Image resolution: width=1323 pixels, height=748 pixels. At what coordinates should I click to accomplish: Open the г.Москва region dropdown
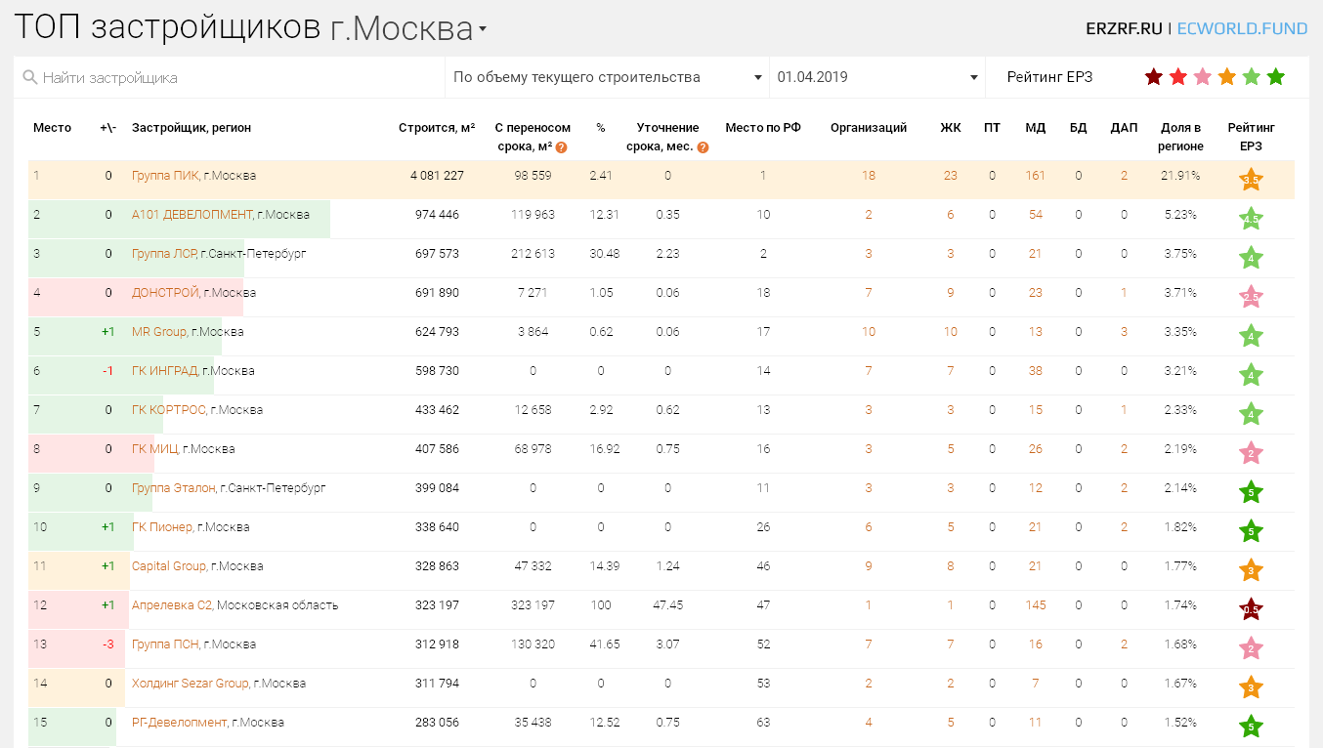[x=409, y=29]
